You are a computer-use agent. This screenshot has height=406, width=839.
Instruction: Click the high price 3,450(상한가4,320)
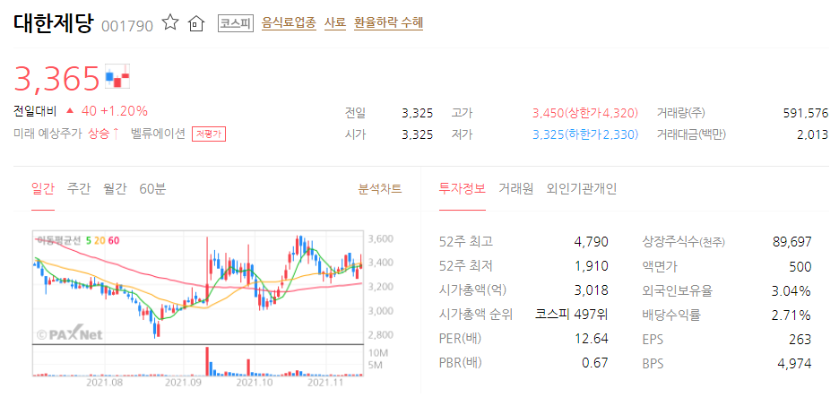click(585, 113)
